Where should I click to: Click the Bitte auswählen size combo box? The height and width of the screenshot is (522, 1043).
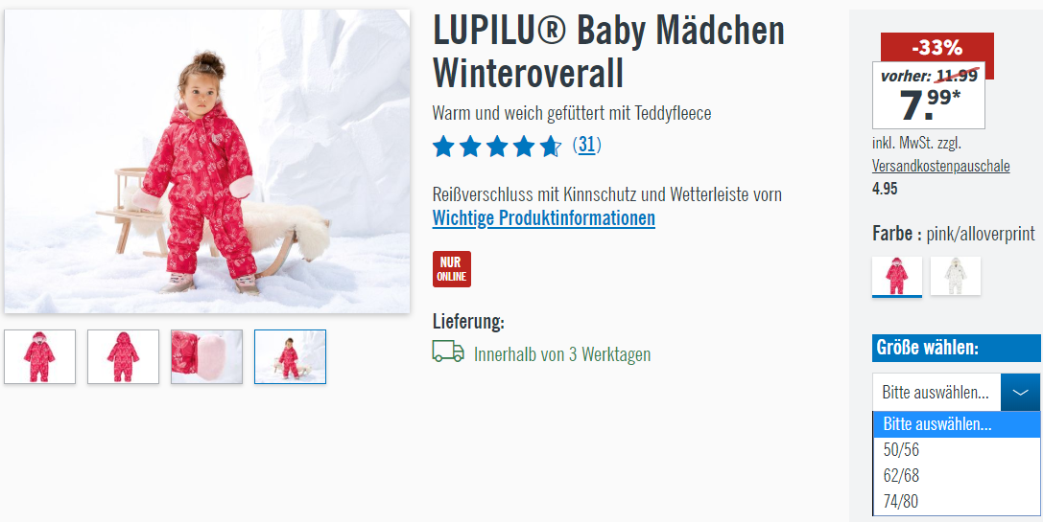[x=957, y=392]
